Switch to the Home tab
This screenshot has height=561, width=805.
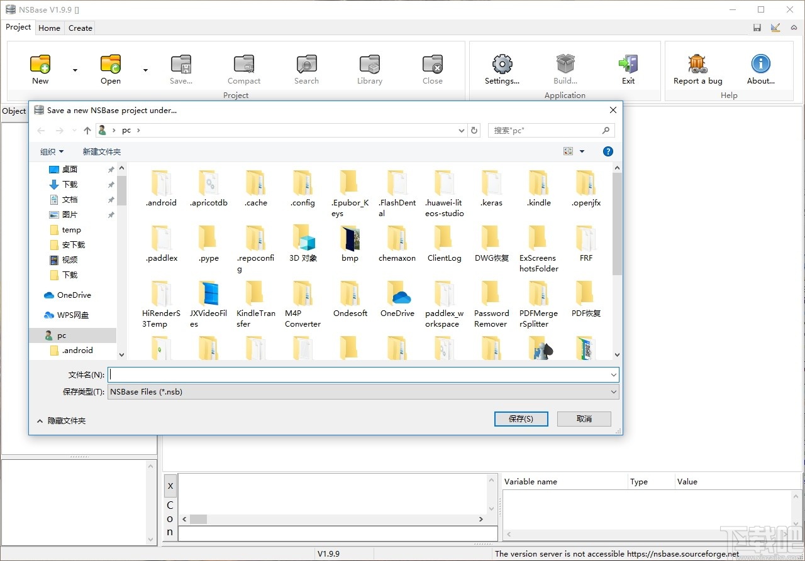click(x=49, y=28)
